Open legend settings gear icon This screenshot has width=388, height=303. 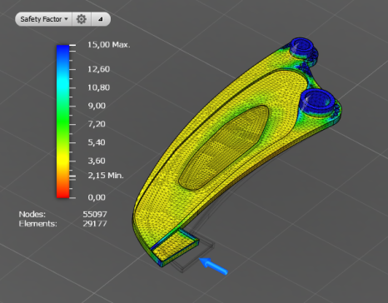pos(82,19)
